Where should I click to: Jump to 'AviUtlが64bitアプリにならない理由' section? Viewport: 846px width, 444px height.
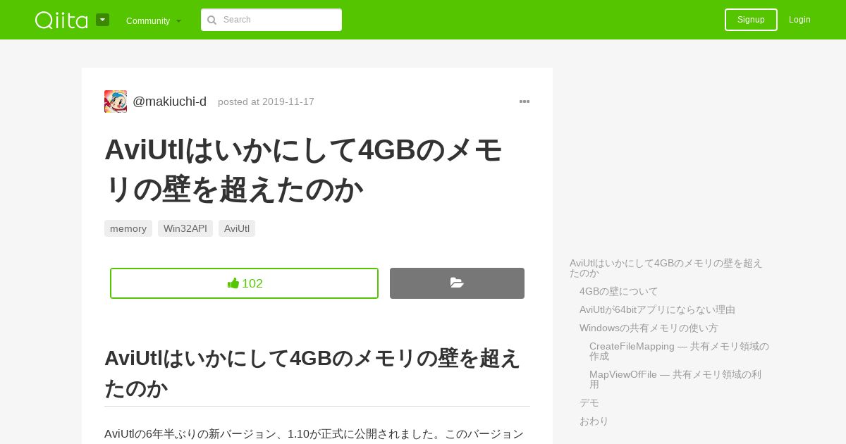click(x=657, y=309)
